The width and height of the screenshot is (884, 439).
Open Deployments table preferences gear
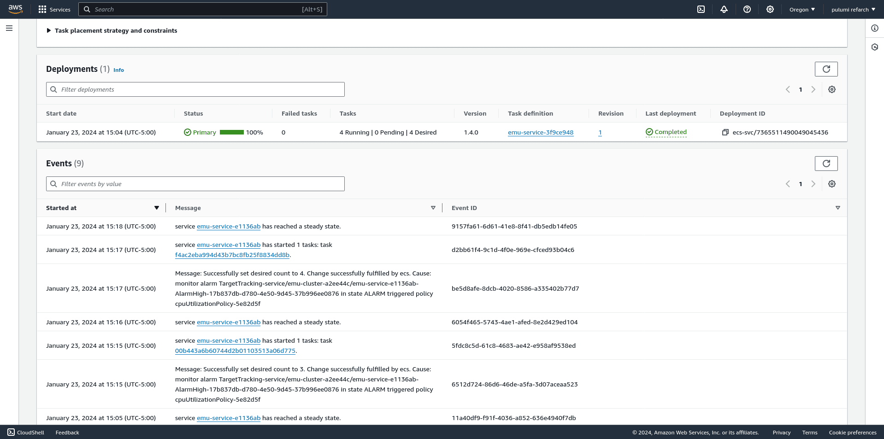click(831, 89)
